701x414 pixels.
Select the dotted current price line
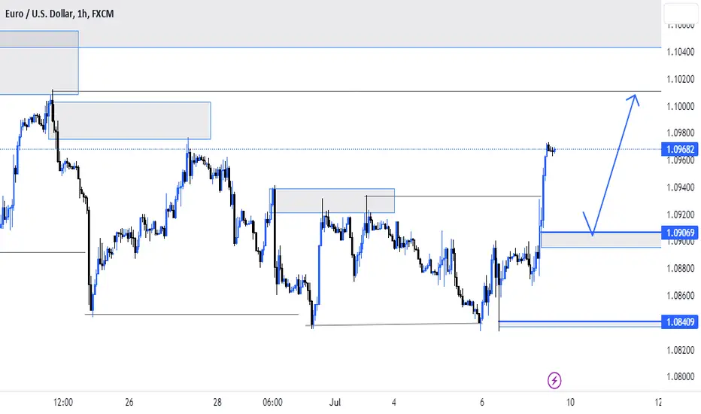tap(330, 149)
